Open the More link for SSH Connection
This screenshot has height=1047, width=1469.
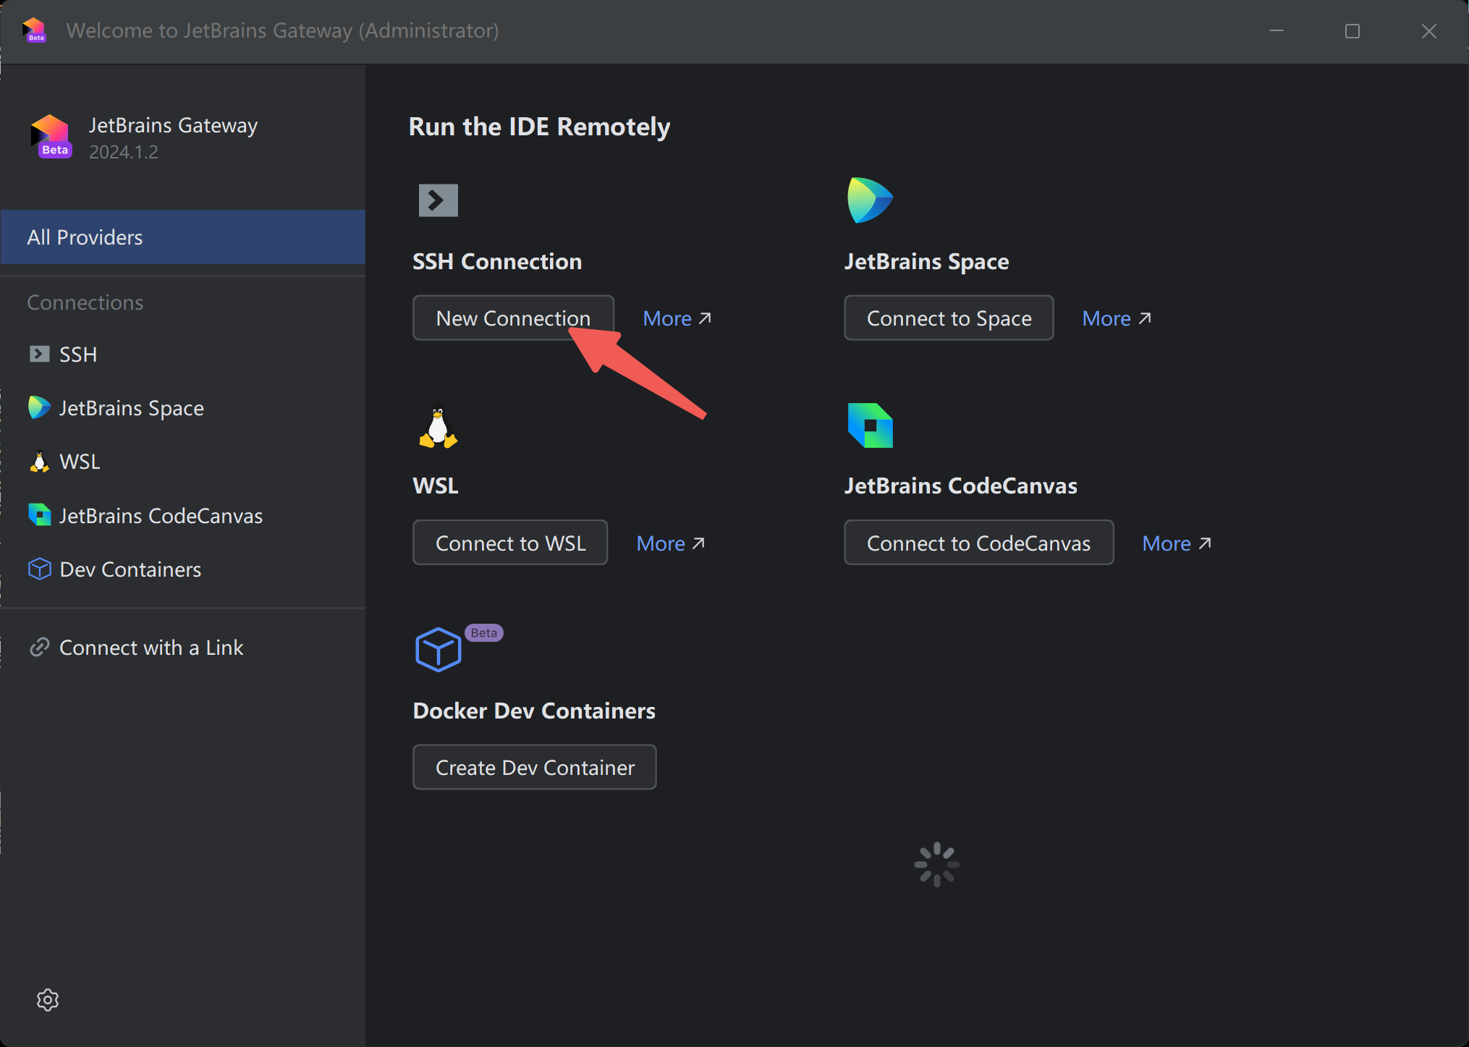[677, 318]
